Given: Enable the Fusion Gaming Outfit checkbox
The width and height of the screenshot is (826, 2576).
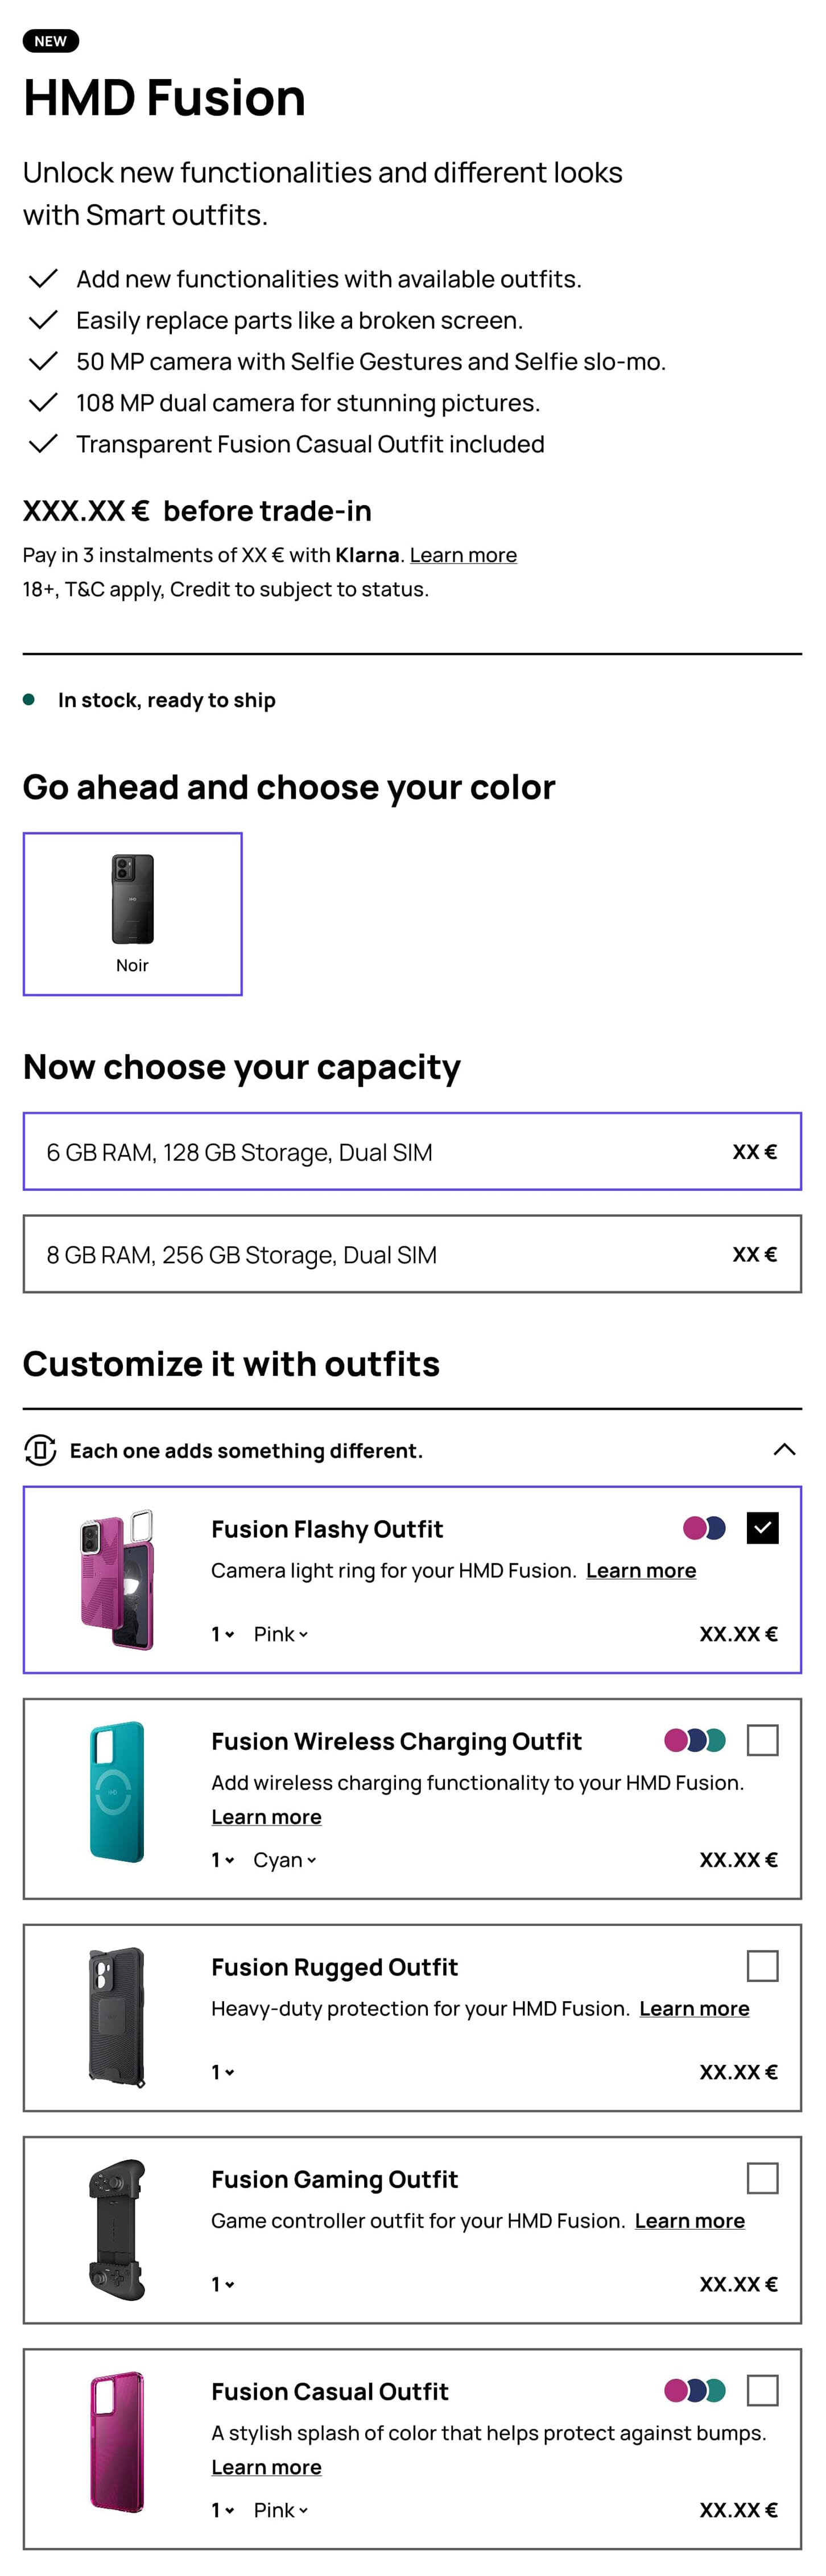Looking at the screenshot, I should pos(762,2178).
